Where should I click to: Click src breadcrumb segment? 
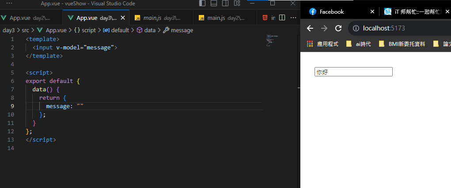pyautogui.click(x=25, y=30)
